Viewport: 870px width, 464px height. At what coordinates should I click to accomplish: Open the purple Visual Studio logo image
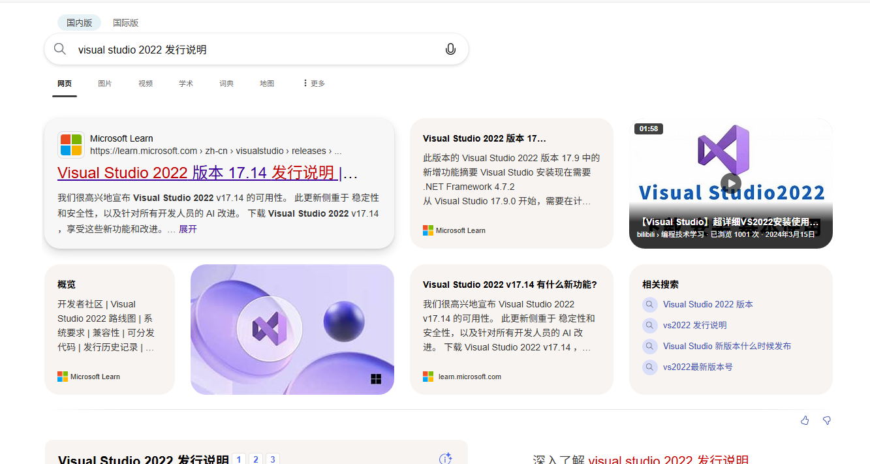coord(292,330)
